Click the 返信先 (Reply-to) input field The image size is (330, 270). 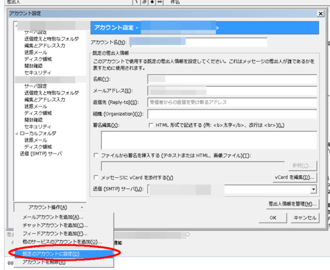(232, 102)
